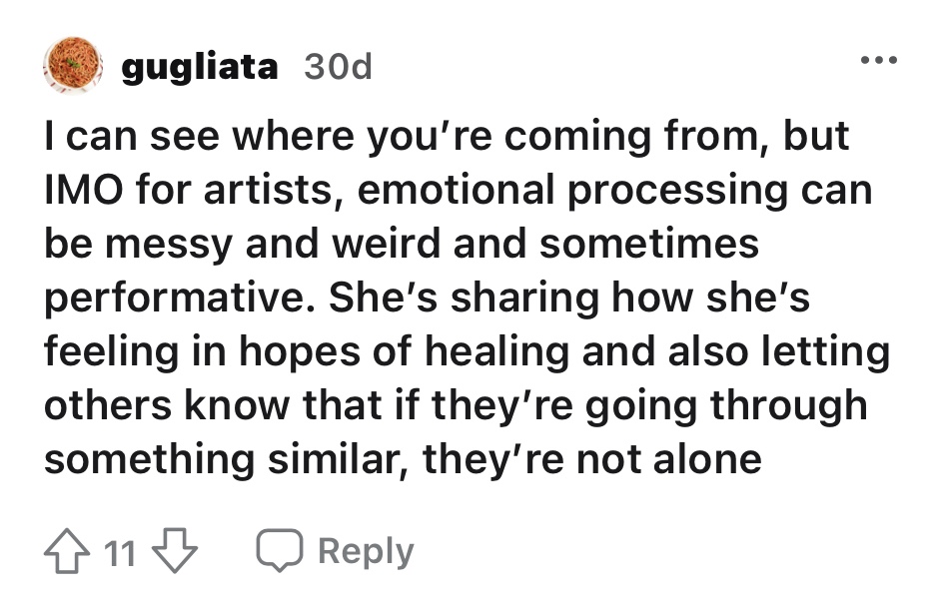The width and height of the screenshot is (951, 607).
Task: Click the 30d comment timestamp
Action: pos(337,67)
